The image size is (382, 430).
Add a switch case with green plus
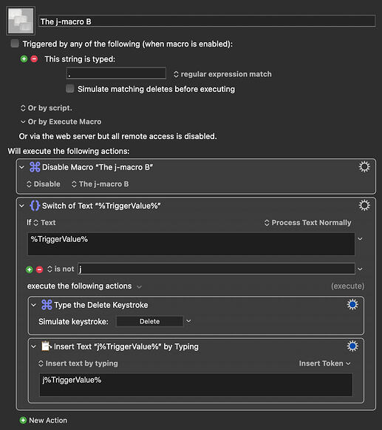(x=30, y=269)
